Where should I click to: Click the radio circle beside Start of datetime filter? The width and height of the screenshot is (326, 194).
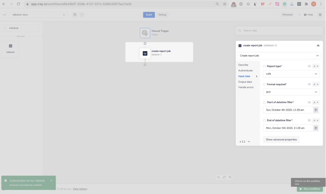264,102
